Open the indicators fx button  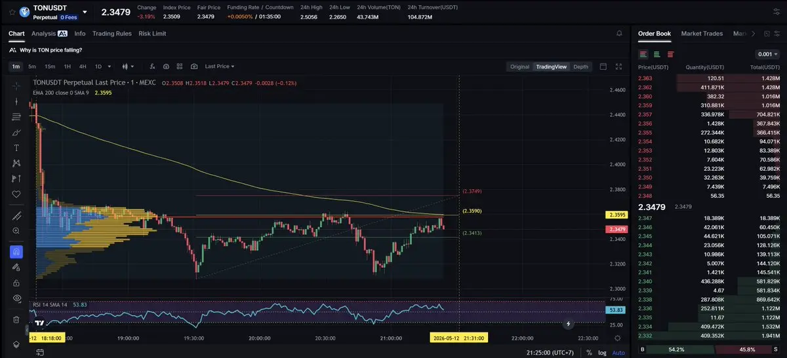pos(152,66)
